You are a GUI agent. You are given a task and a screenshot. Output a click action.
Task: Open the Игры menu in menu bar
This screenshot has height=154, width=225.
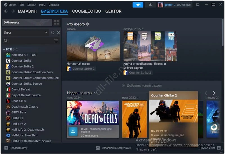pos(42,5)
